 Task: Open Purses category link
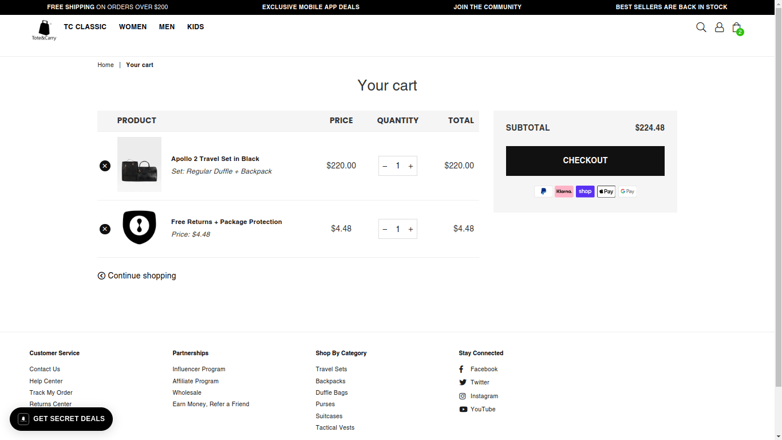325,404
